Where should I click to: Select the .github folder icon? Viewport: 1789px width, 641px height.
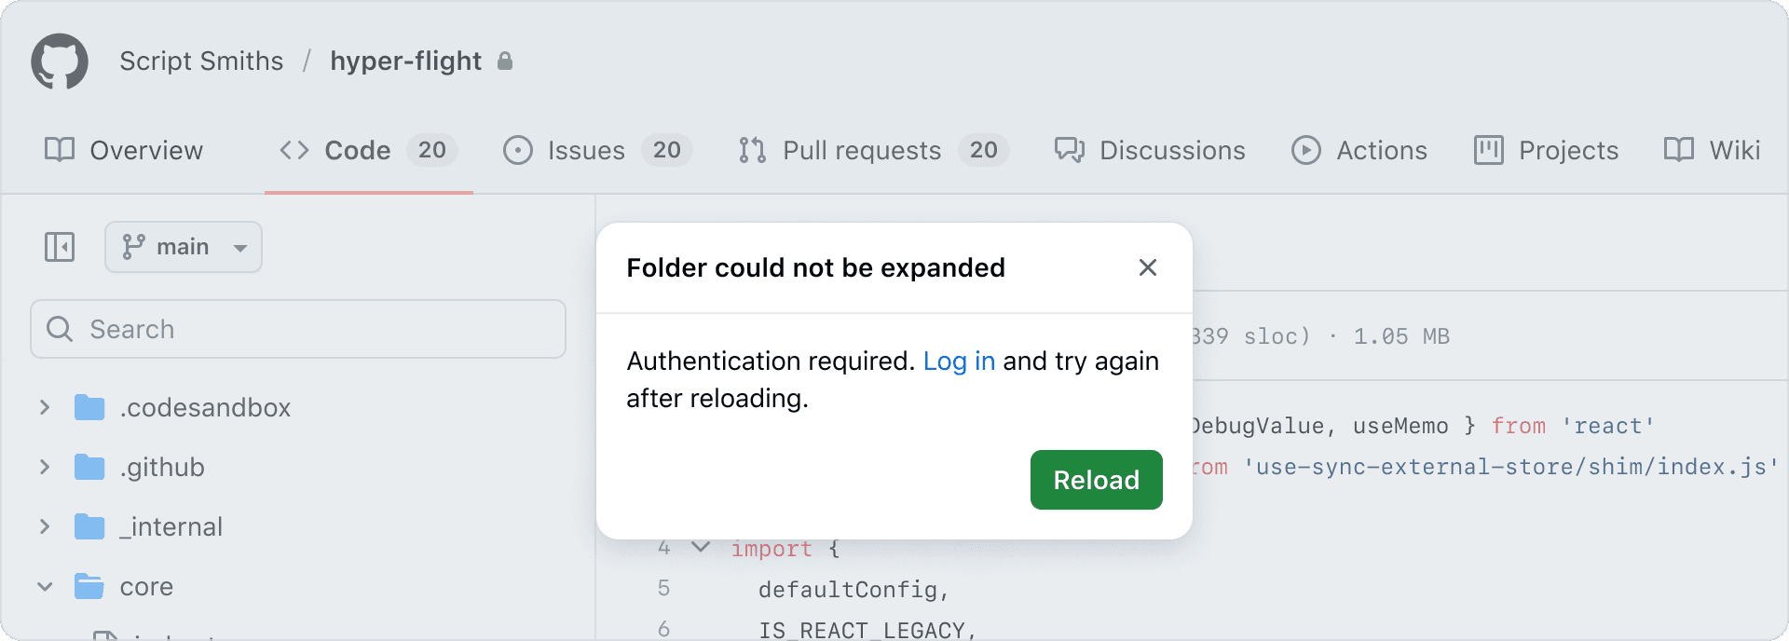click(x=89, y=467)
